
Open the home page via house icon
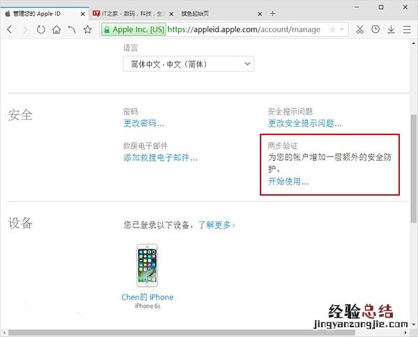56,29
